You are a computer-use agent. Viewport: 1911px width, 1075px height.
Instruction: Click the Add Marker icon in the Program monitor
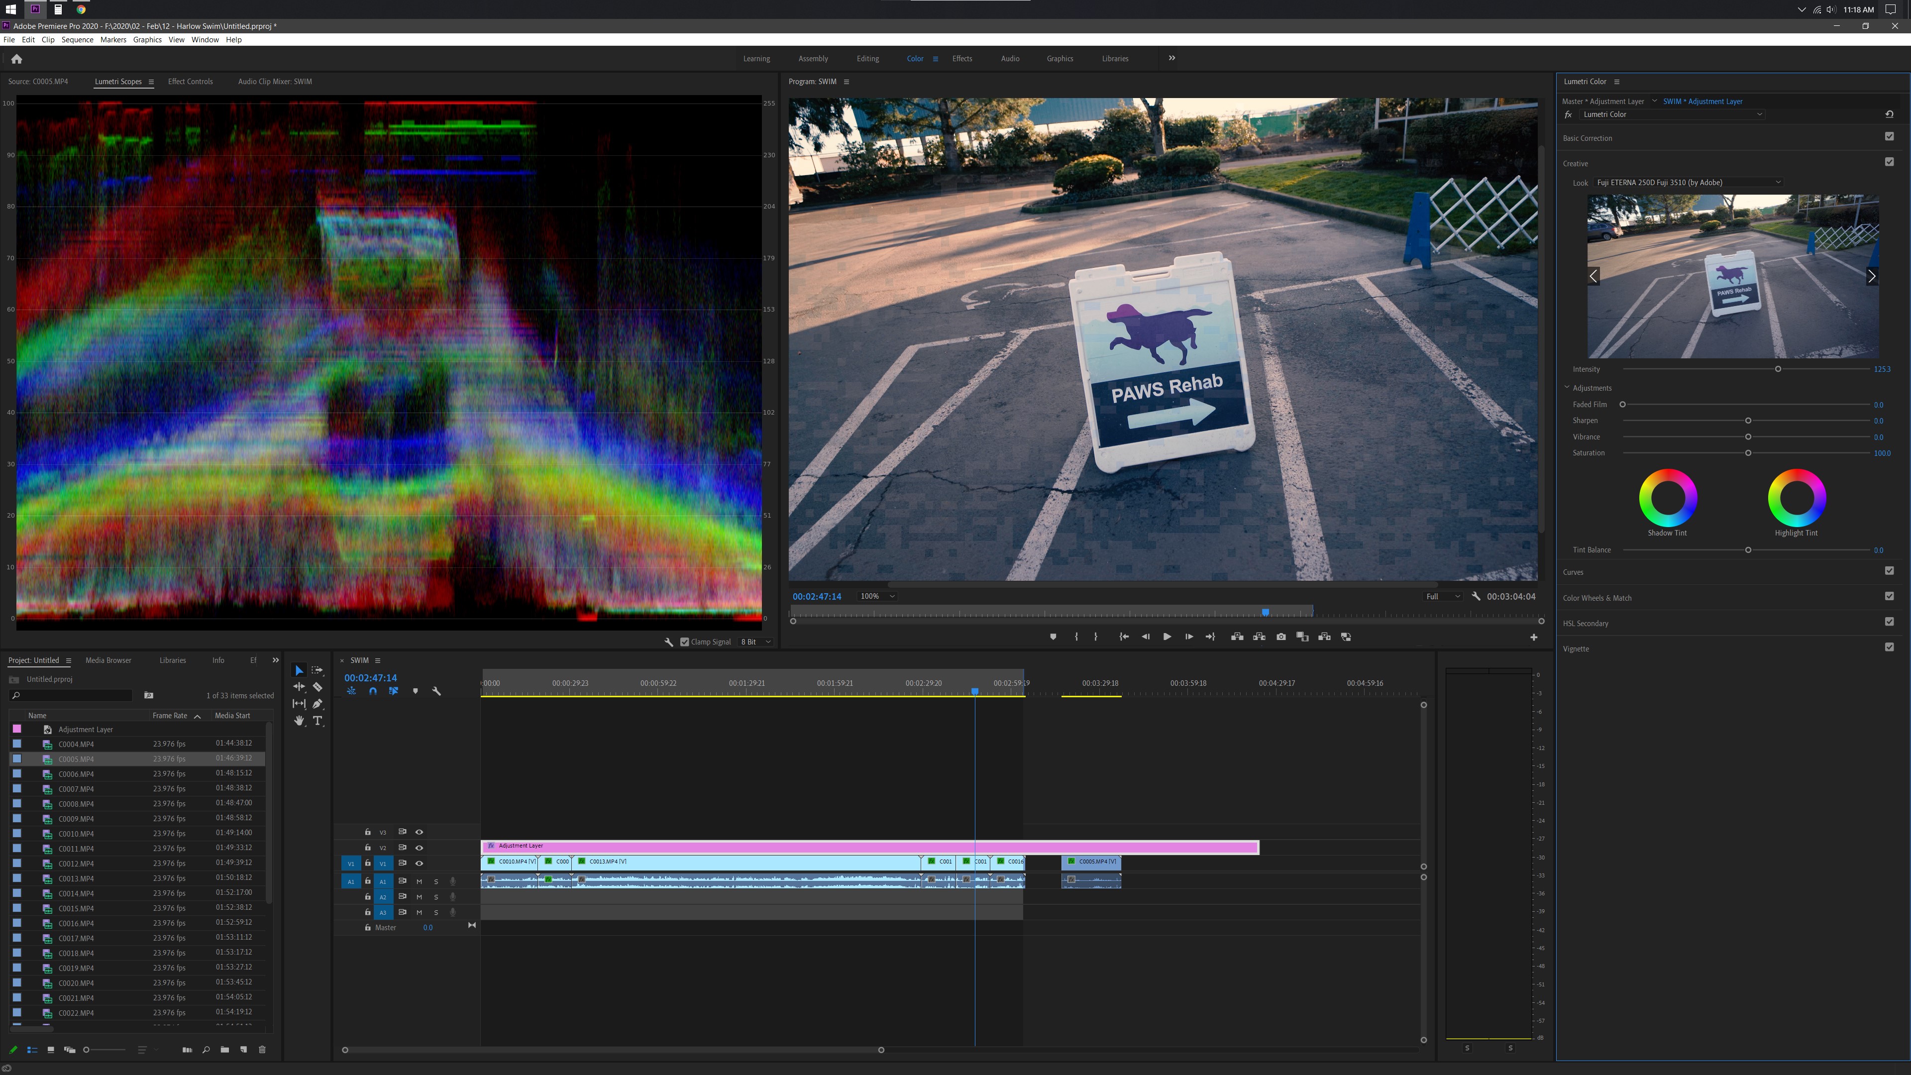coord(1054,637)
